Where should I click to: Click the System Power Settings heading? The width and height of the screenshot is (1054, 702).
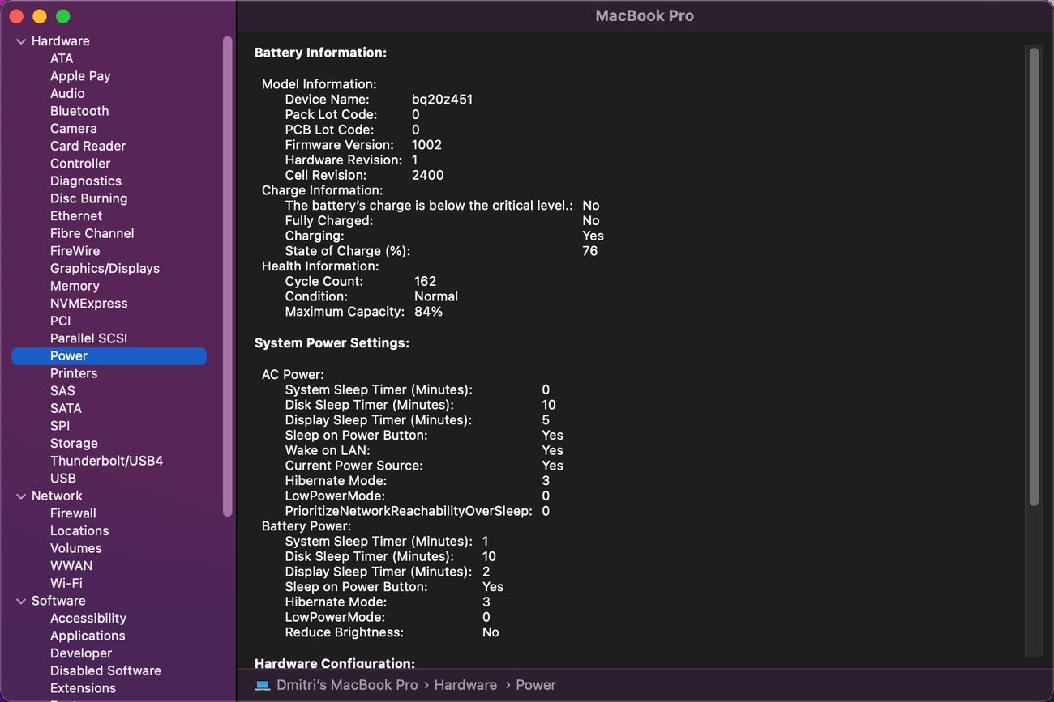pyautogui.click(x=332, y=343)
